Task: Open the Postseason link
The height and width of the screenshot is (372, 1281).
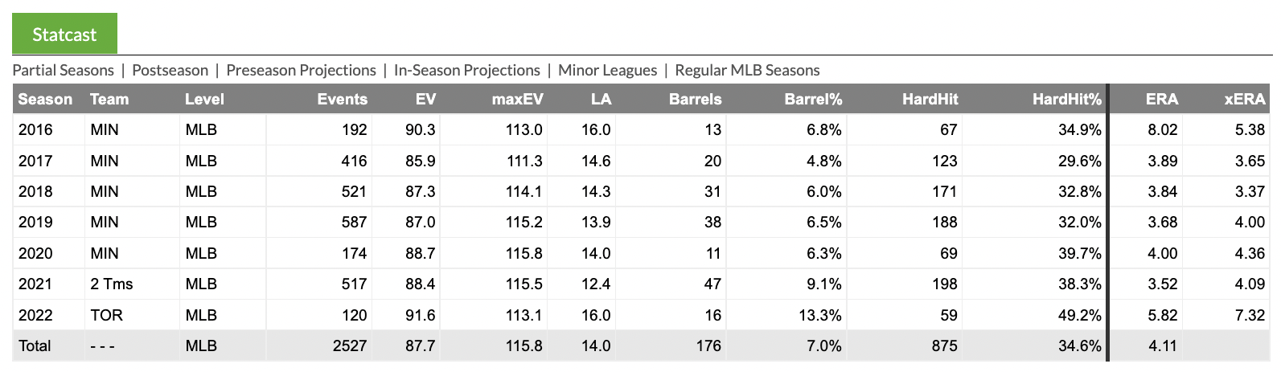Action: click(x=170, y=70)
